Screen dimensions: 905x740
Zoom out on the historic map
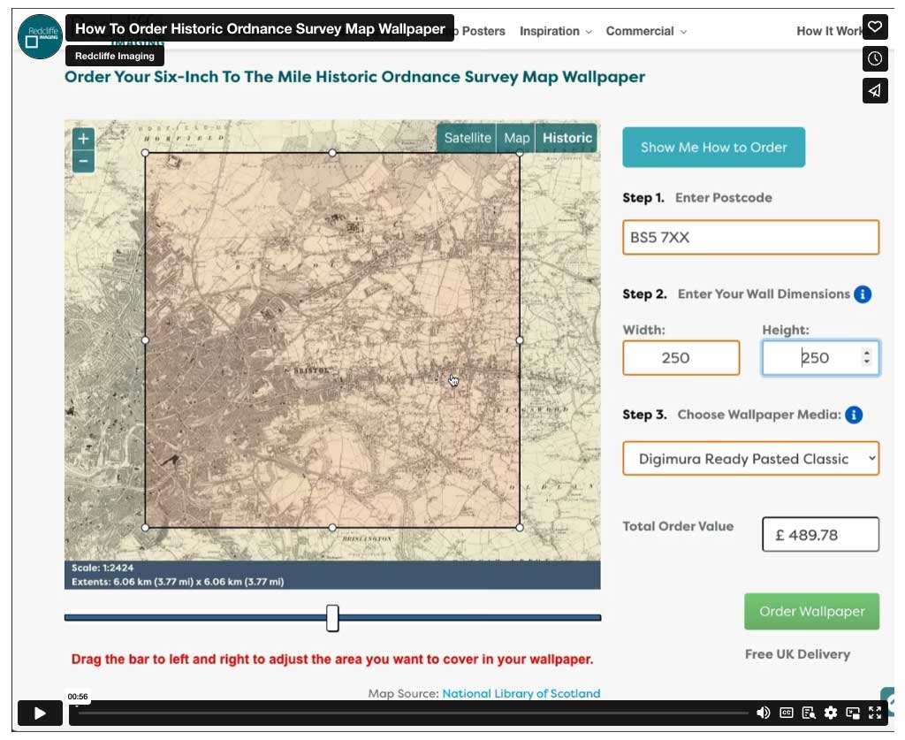[82, 161]
